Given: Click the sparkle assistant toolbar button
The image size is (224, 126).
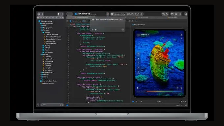Looking at the screenshot, I should 43,14.
